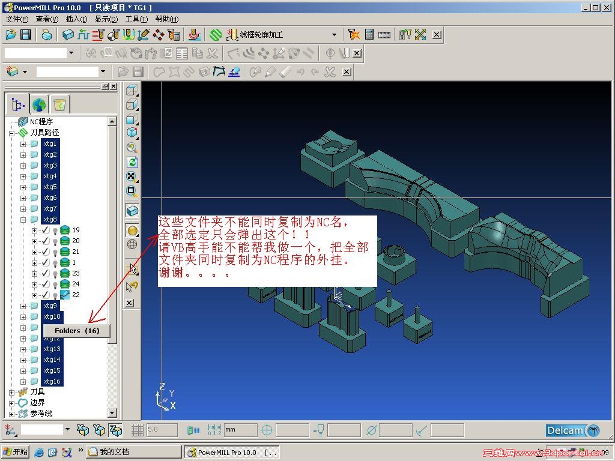The height and width of the screenshot is (461, 615).
Task: Open the 帮助(H) menu
Action: [167, 19]
